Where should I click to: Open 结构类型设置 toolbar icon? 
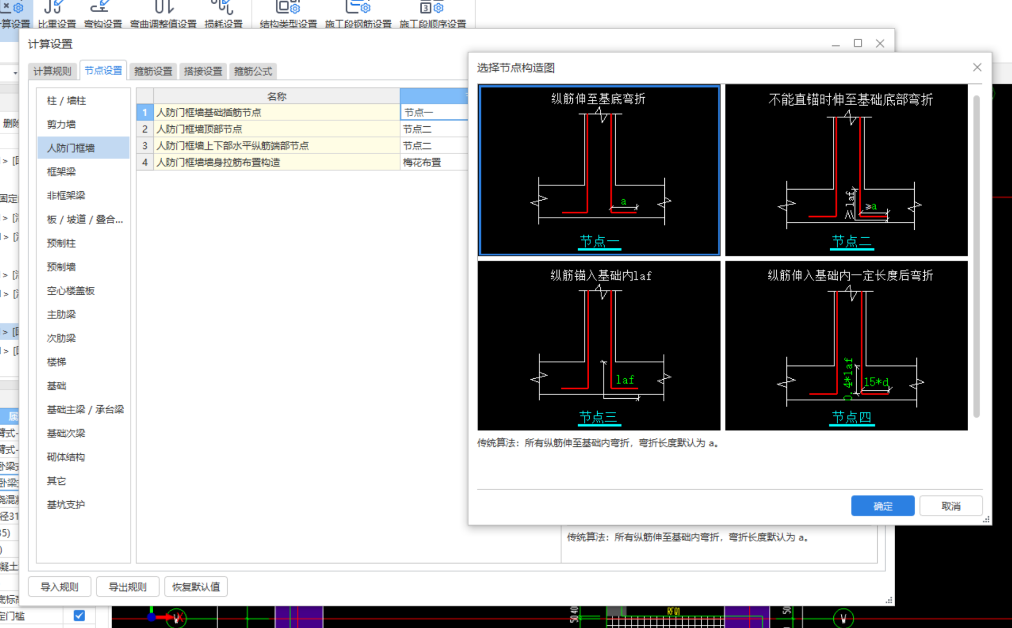click(x=288, y=14)
